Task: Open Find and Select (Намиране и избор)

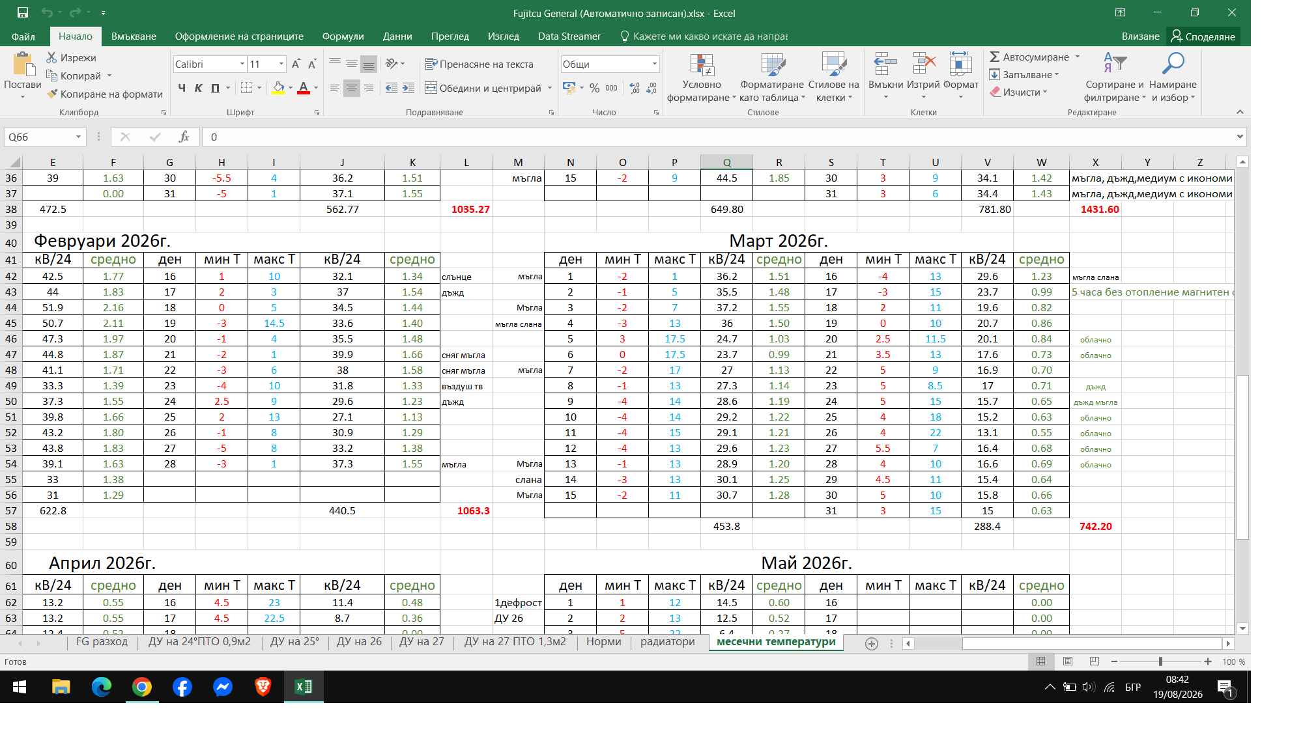Action: [1173, 77]
